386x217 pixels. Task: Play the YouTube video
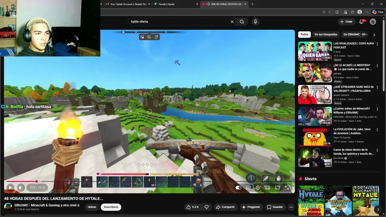[x=10, y=187]
